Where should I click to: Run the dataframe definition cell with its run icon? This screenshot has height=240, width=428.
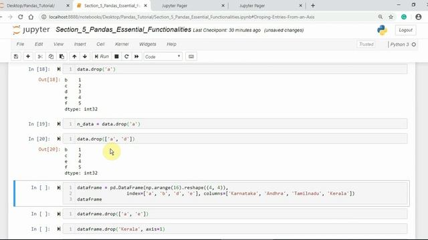click(59, 187)
